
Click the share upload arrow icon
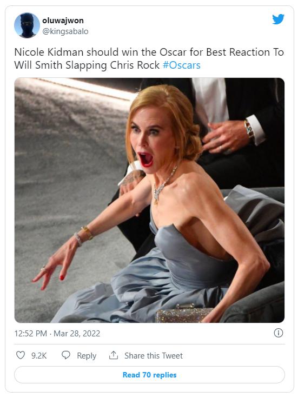point(114,355)
